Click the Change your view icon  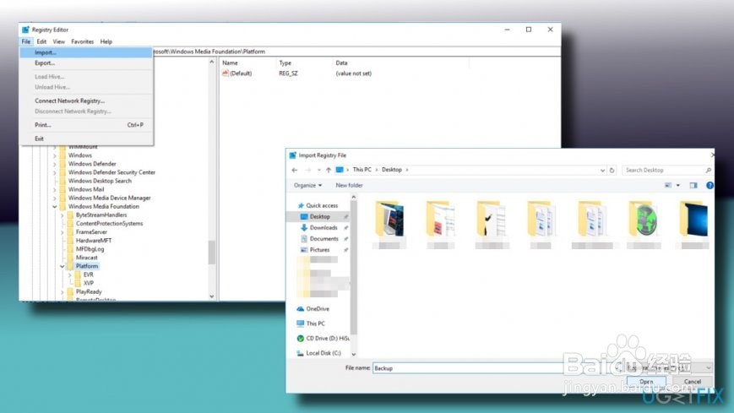click(668, 186)
